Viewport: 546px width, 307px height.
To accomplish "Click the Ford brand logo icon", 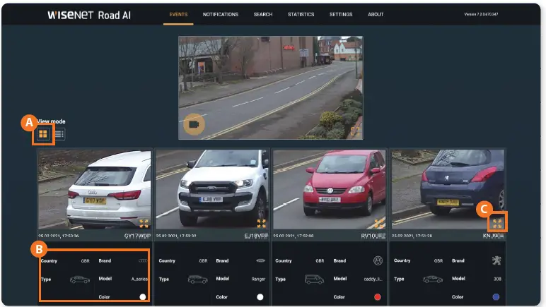I will pos(260,260).
